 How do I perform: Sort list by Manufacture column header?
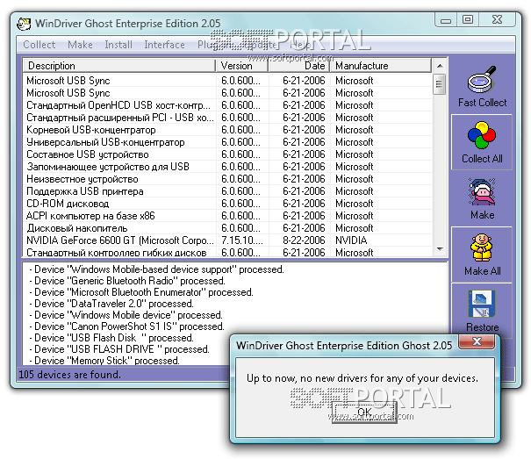click(x=381, y=65)
